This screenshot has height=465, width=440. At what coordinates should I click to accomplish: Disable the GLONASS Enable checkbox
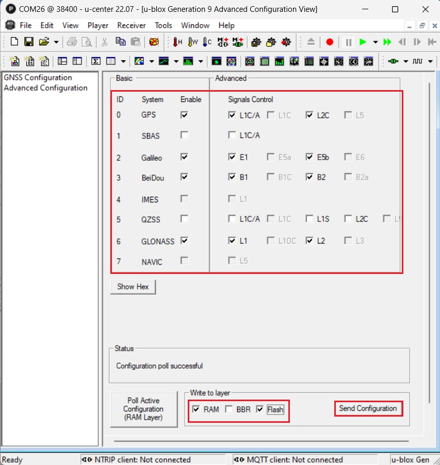point(184,240)
